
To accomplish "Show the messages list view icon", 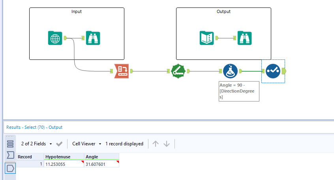I will pyautogui.click(x=10, y=144).
